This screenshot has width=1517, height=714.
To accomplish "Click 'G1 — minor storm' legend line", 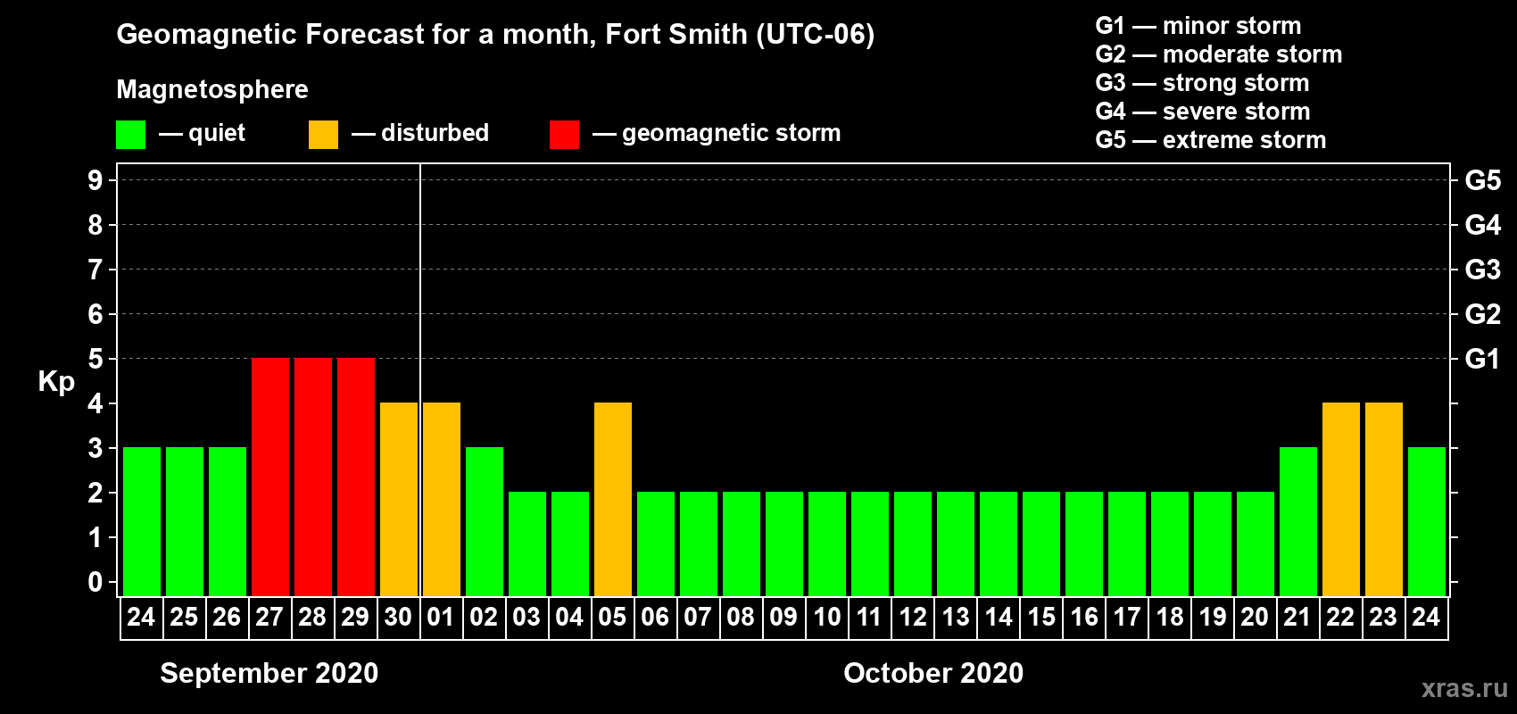I will coord(1198,26).
